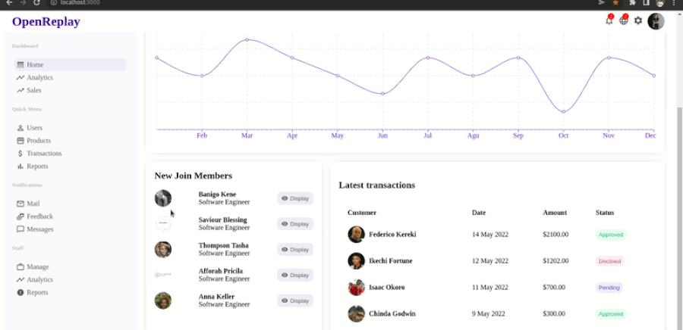Image resolution: width=683 pixels, height=330 pixels.
Task: Click Federico Kereki's avatar
Action: point(357,235)
